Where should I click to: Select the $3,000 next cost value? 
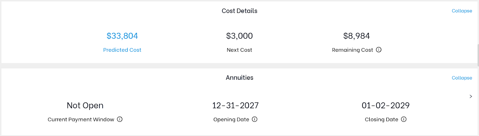(239, 36)
